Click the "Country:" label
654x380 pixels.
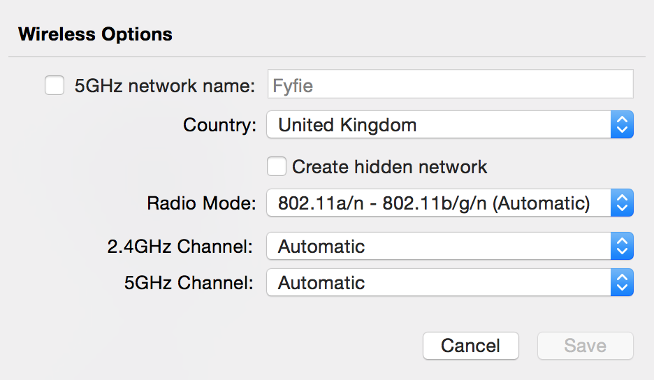219,125
